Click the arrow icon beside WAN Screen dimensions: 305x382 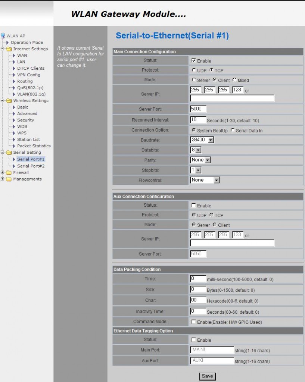[x=14, y=56]
